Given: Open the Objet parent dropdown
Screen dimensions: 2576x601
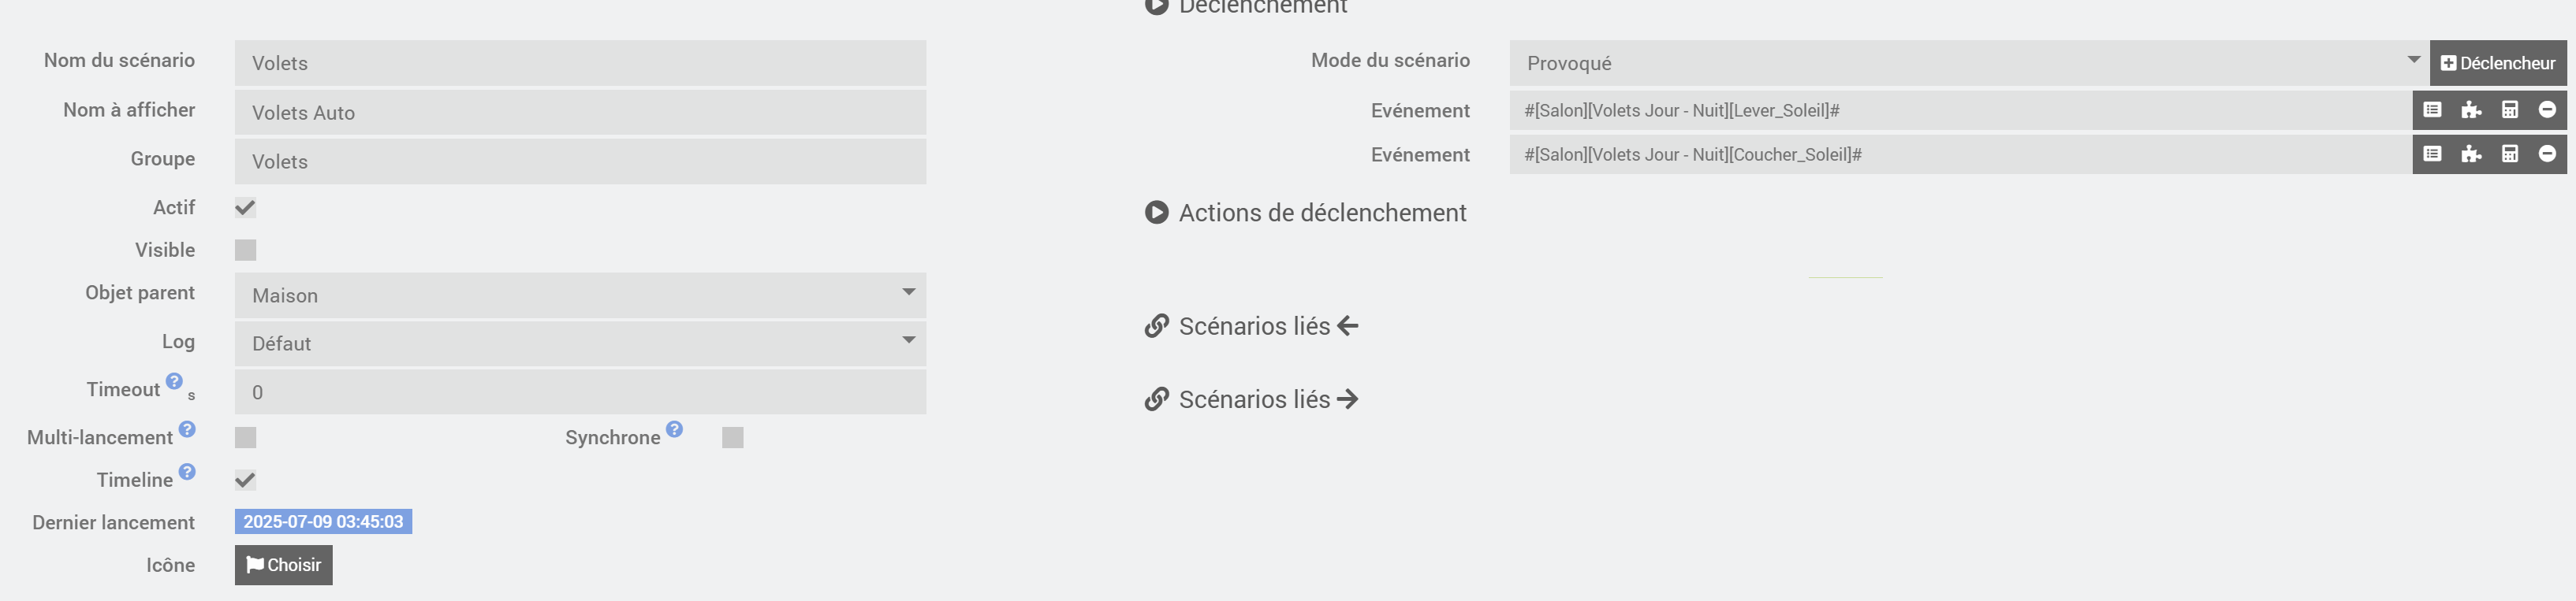Looking at the screenshot, I should point(580,295).
